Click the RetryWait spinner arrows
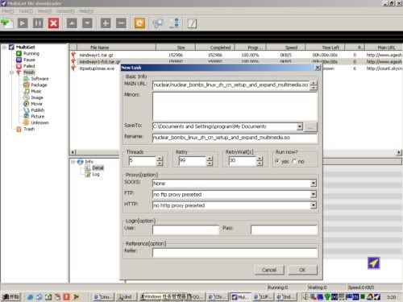403x302 pixels. click(260, 161)
